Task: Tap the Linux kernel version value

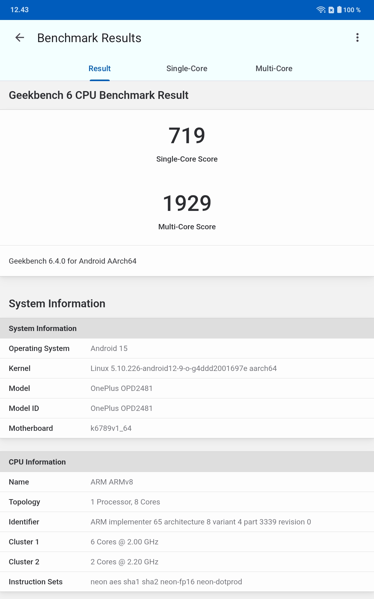Action: coord(184,368)
